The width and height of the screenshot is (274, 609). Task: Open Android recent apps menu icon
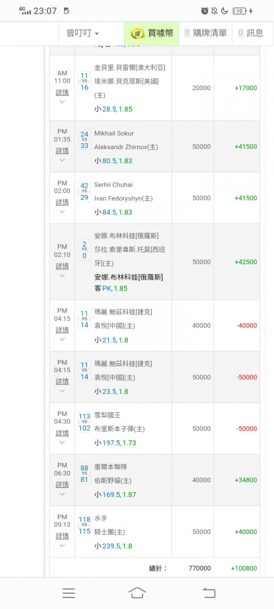pyautogui.click(x=69, y=593)
